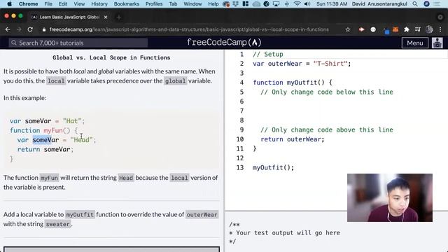Click the orange fox extension icon
Screen dimensions: 448x252
(395, 29)
